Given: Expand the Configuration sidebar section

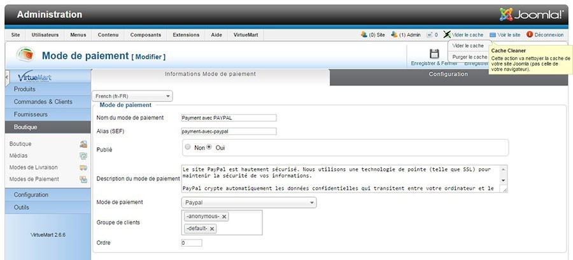Looking at the screenshot, I should (x=48, y=195).
